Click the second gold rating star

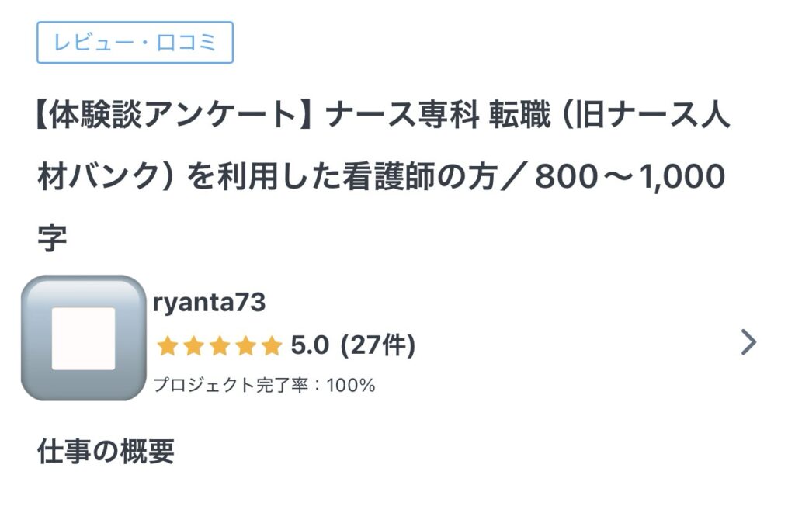(193, 346)
